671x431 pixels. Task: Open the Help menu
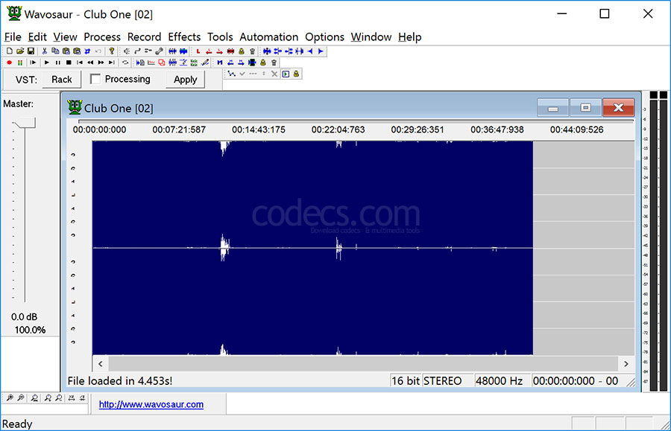click(409, 37)
